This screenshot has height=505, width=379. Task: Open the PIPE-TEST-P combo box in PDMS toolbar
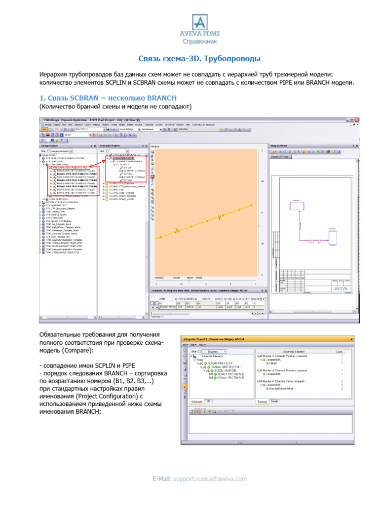[90, 130]
